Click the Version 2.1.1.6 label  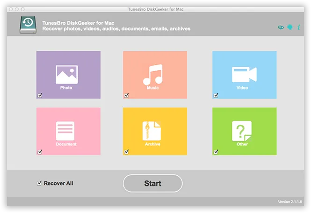[x=290, y=201]
